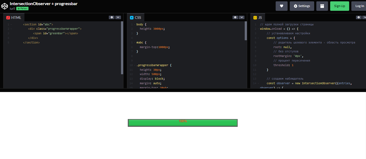Click the Sign Up button
366x159 pixels.
click(339, 6)
